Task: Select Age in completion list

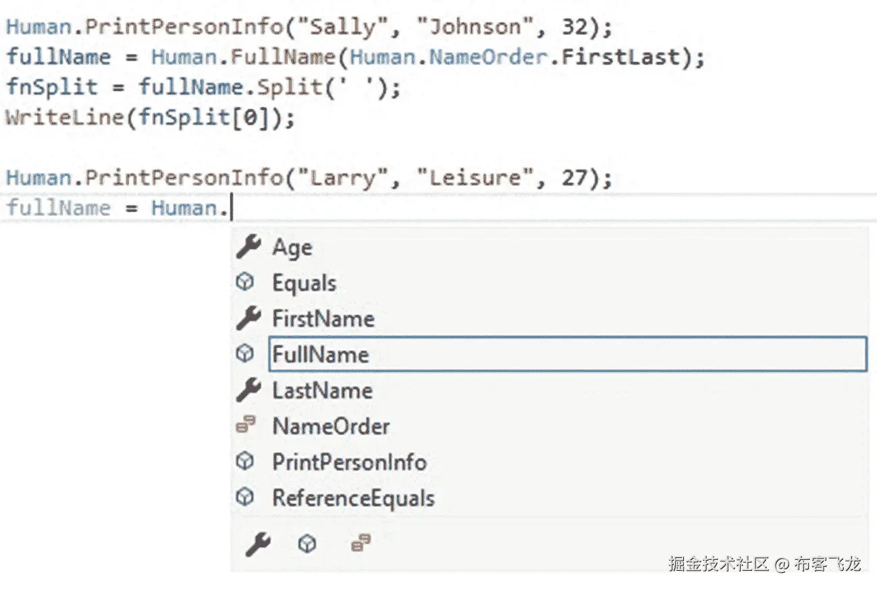Action: click(x=292, y=248)
